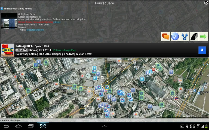Open MasterCard marker on Great Scotland Yard
The image size is (209, 130).
click(136, 114)
